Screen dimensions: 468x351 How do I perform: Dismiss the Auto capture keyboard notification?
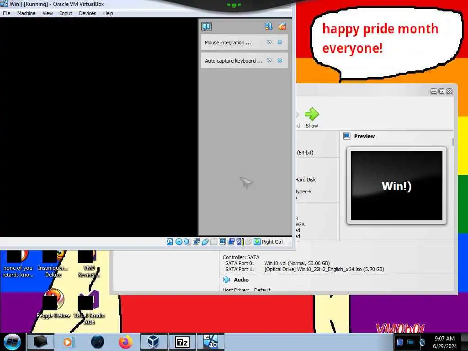click(280, 61)
